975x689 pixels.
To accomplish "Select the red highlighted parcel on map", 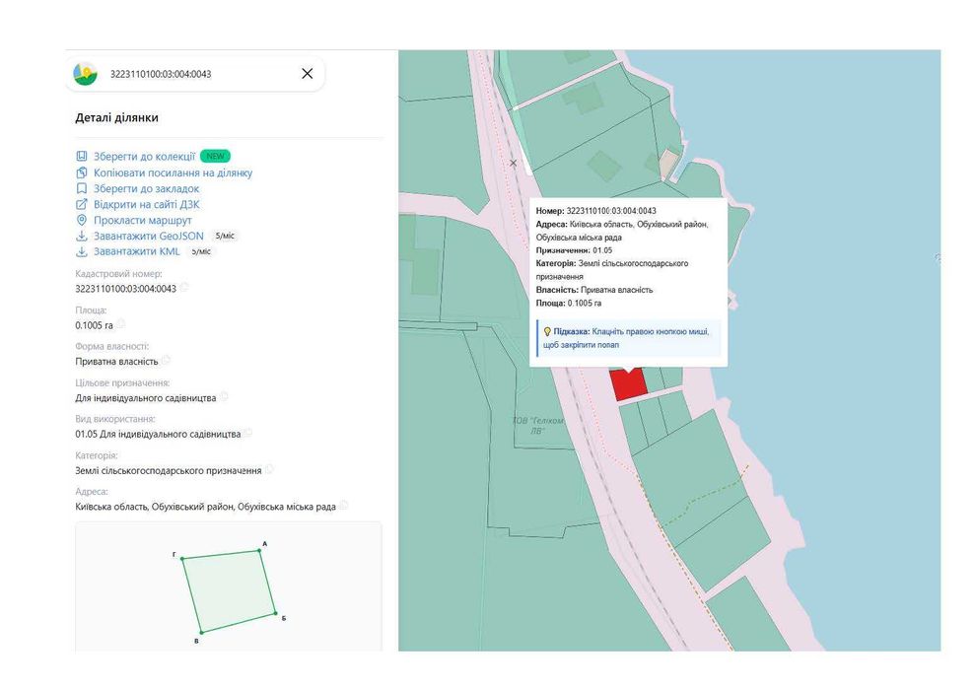I will point(629,385).
